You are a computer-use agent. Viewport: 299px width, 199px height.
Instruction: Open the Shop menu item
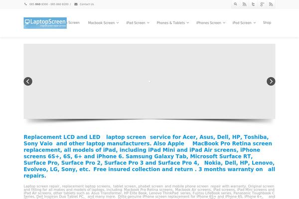click(x=267, y=23)
